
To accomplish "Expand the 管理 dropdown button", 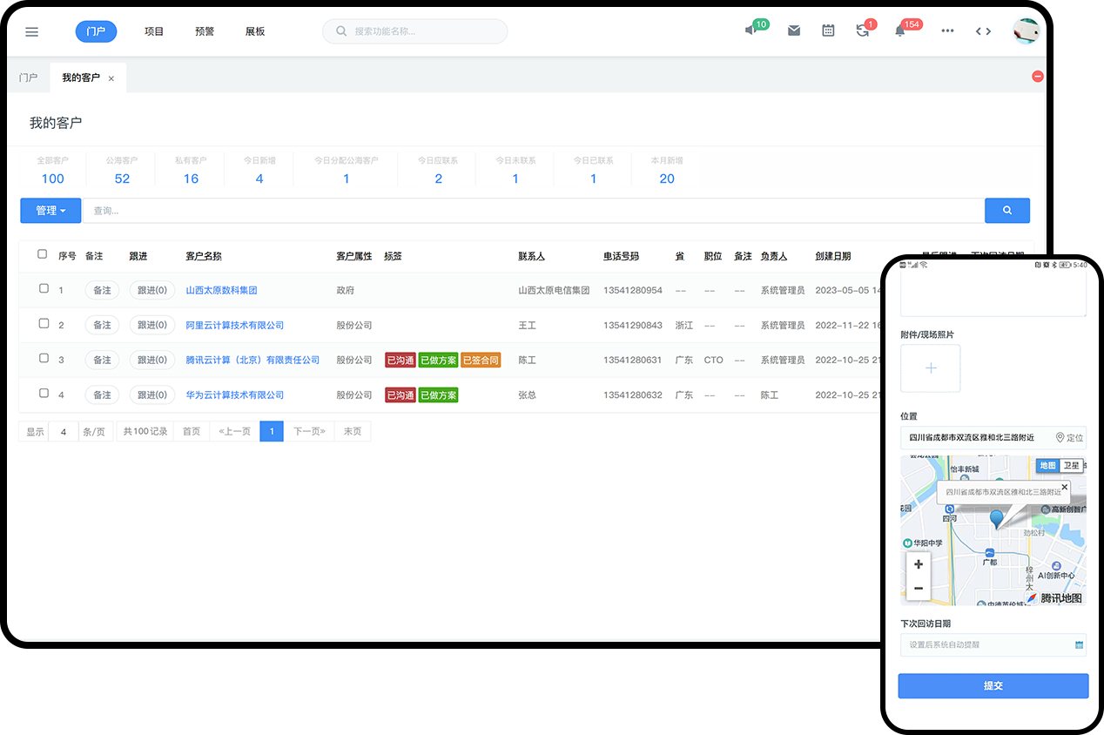I will pyautogui.click(x=50, y=211).
